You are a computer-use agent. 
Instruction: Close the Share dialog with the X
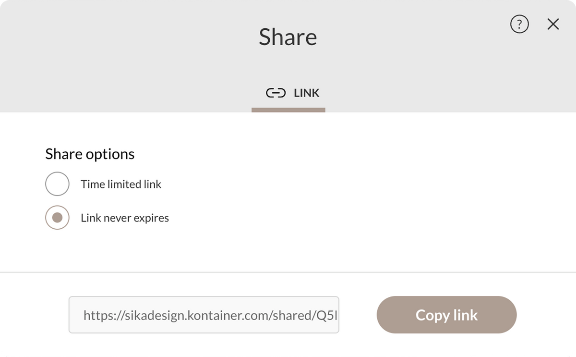click(553, 25)
